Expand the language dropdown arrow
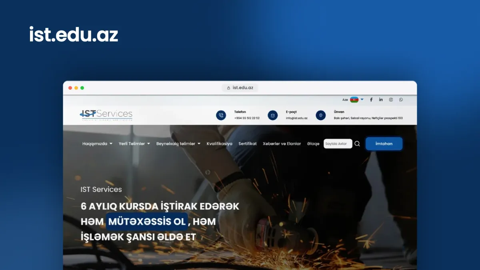The image size is (480, 270). click(x=362, y=100)
